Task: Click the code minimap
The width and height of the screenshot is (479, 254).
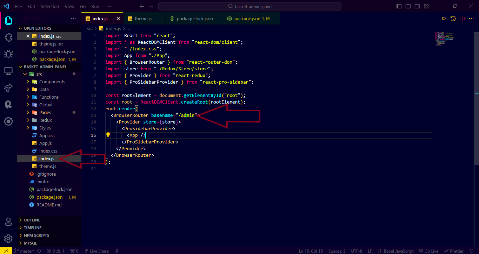Action: click(444, 38)
